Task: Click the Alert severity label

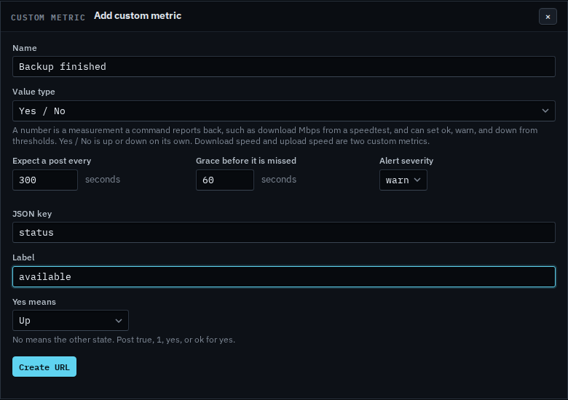Action: click(x=406, y=161)
